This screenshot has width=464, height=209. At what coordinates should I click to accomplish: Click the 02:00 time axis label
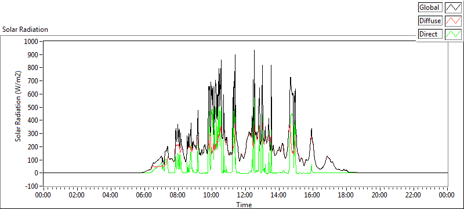click(77, 195)
